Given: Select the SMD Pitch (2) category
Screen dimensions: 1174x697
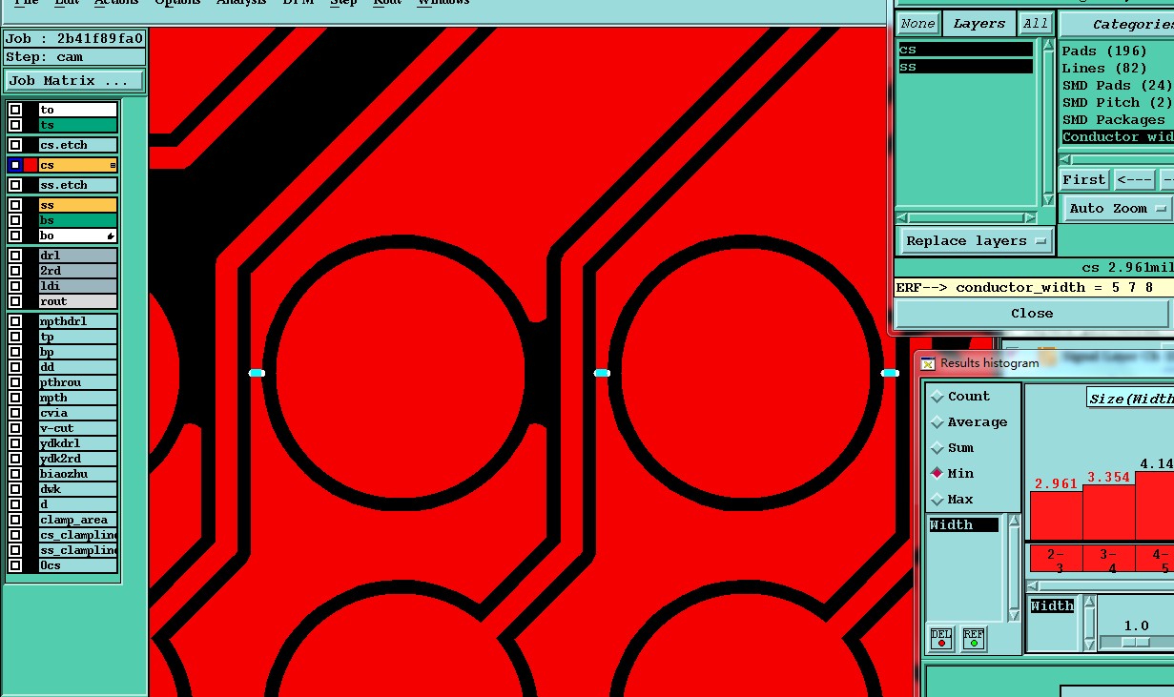Looking at the screenshot, I should coord(1117,103).
